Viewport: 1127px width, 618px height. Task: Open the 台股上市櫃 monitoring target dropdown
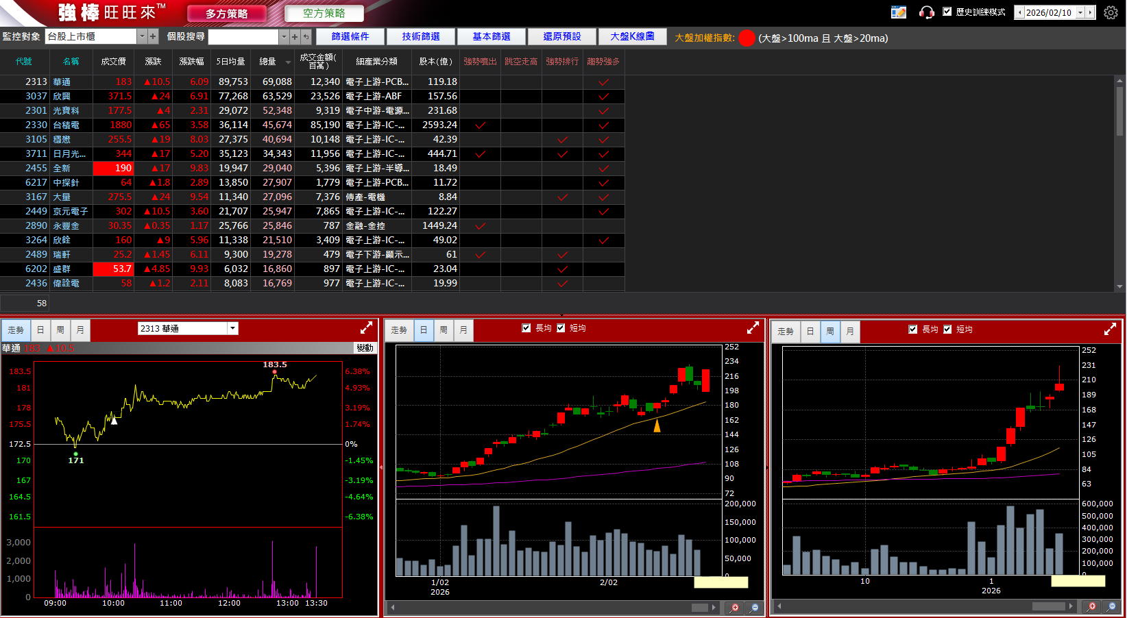143,36
